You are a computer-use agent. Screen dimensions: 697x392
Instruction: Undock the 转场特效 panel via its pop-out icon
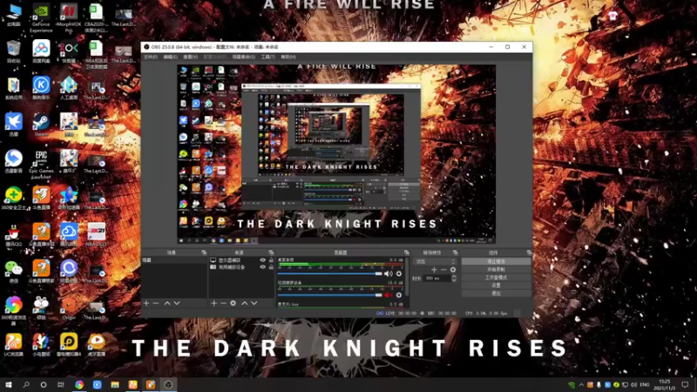pos(455,253)
